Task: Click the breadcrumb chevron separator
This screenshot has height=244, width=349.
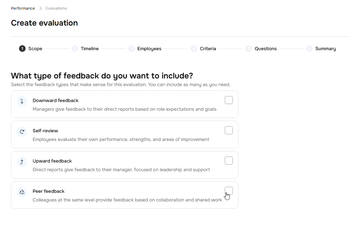Action: coord(41,8)
